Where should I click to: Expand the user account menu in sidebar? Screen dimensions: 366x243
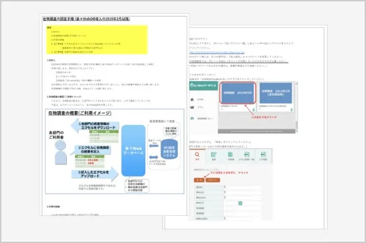202,118
